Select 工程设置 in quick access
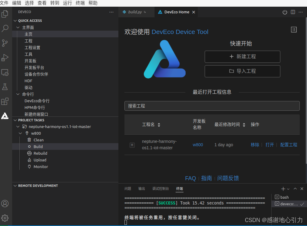307x226 pixels. pyautogui.click(x=32, y=48)
